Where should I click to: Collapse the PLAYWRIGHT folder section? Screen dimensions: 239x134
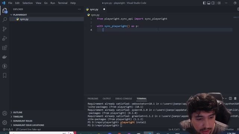(x=20, y=15)
